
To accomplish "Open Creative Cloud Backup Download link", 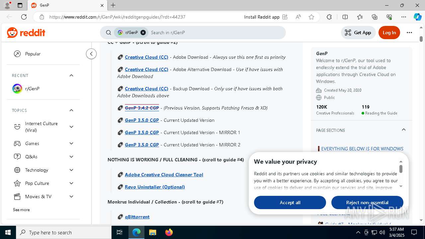I will [x=146, y=89].
